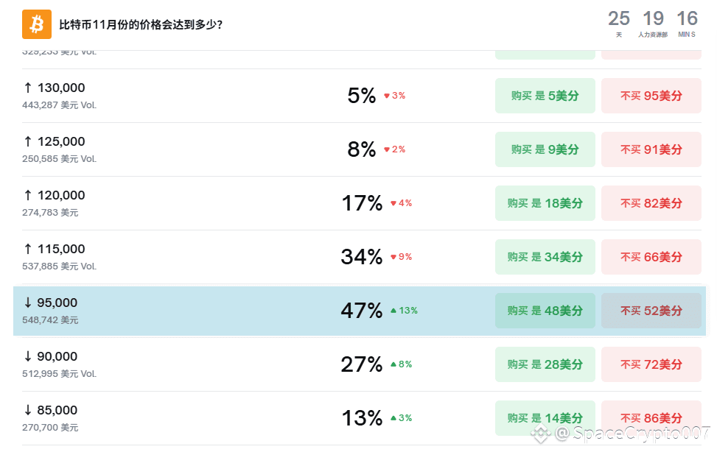Image resolution: width=717 pixels, height=452 pixels.
Task: Click the red 3% decrease indicator
Action: click(394, 96)
